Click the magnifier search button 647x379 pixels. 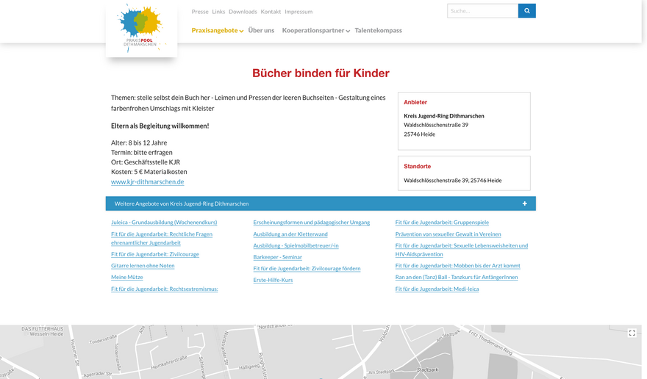(x=526, y=11)
